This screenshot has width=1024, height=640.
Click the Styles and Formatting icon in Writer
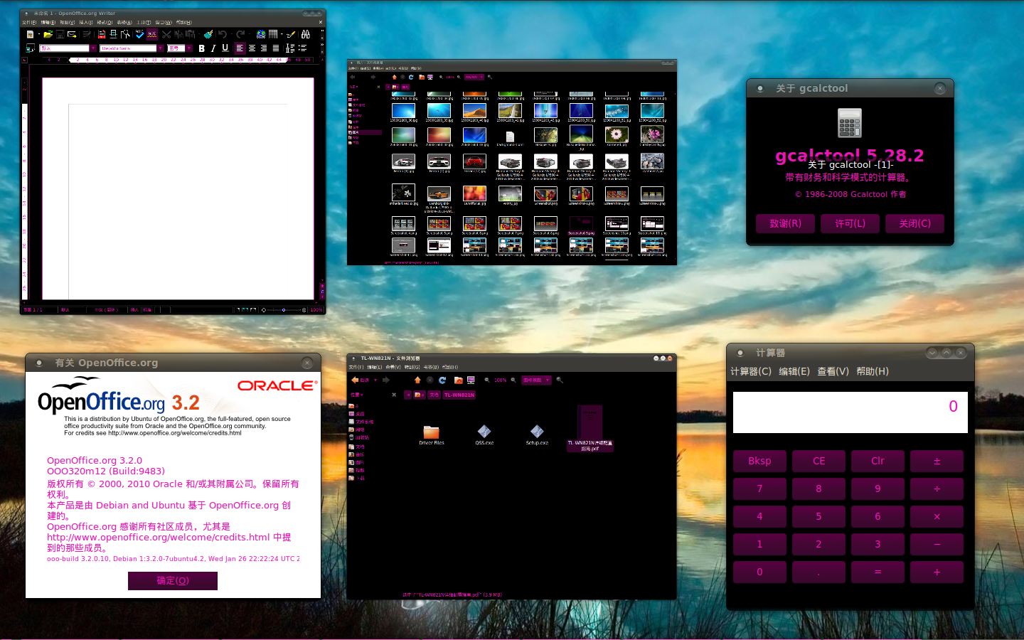pyautogui.click(x=29, y=48)
